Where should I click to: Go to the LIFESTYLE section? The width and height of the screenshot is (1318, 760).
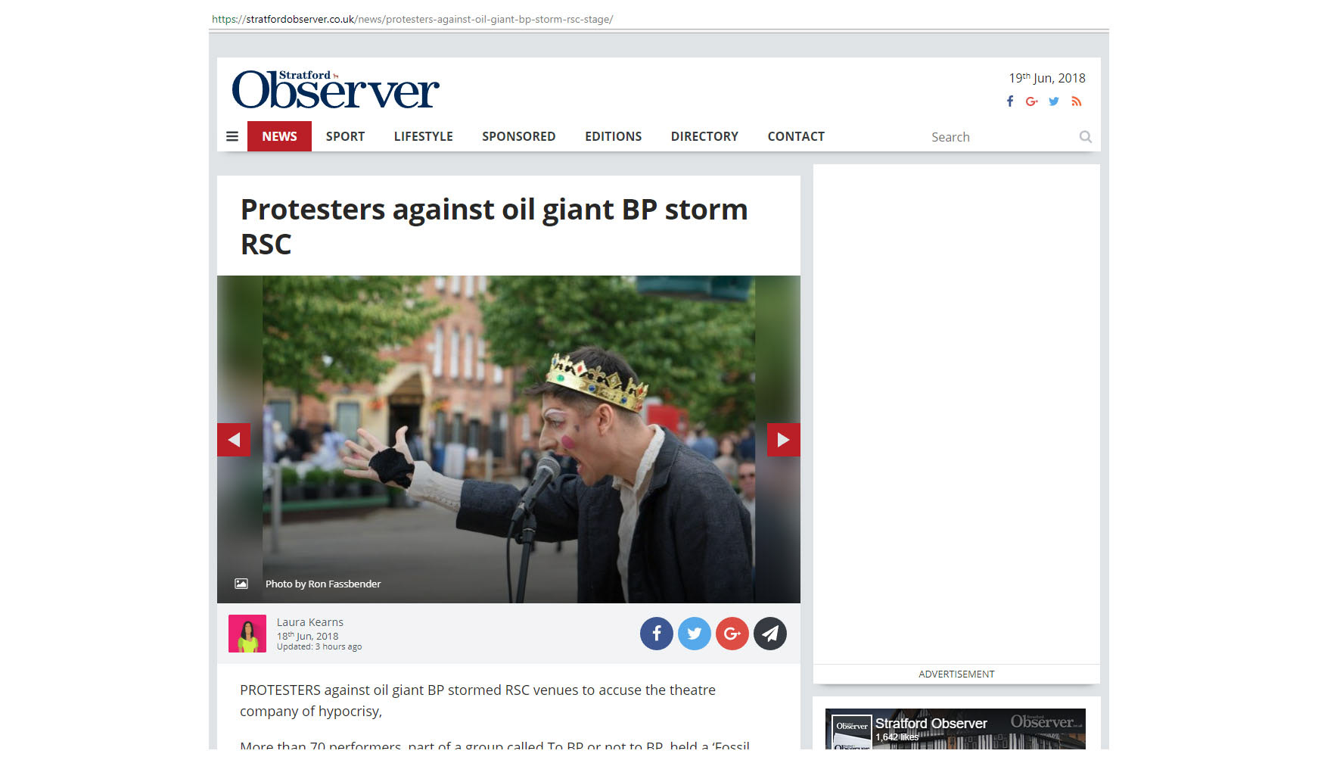pos(424,136)
